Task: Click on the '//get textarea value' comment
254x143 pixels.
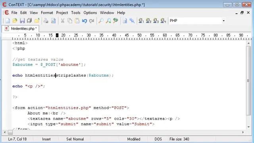Action: point(38,60)
